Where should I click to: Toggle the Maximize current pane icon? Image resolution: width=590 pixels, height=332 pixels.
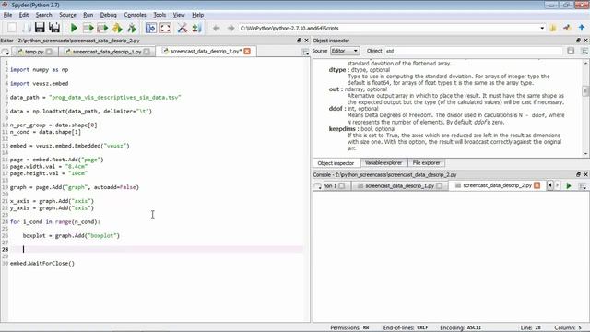(x=151, y=28)
